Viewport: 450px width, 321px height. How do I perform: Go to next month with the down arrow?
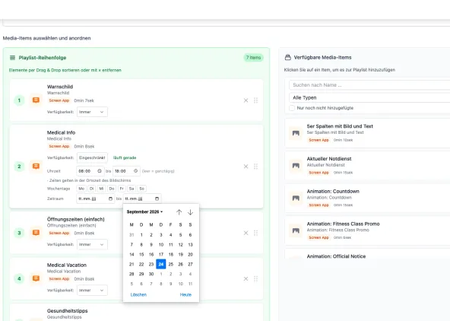[x=190, y=212]
